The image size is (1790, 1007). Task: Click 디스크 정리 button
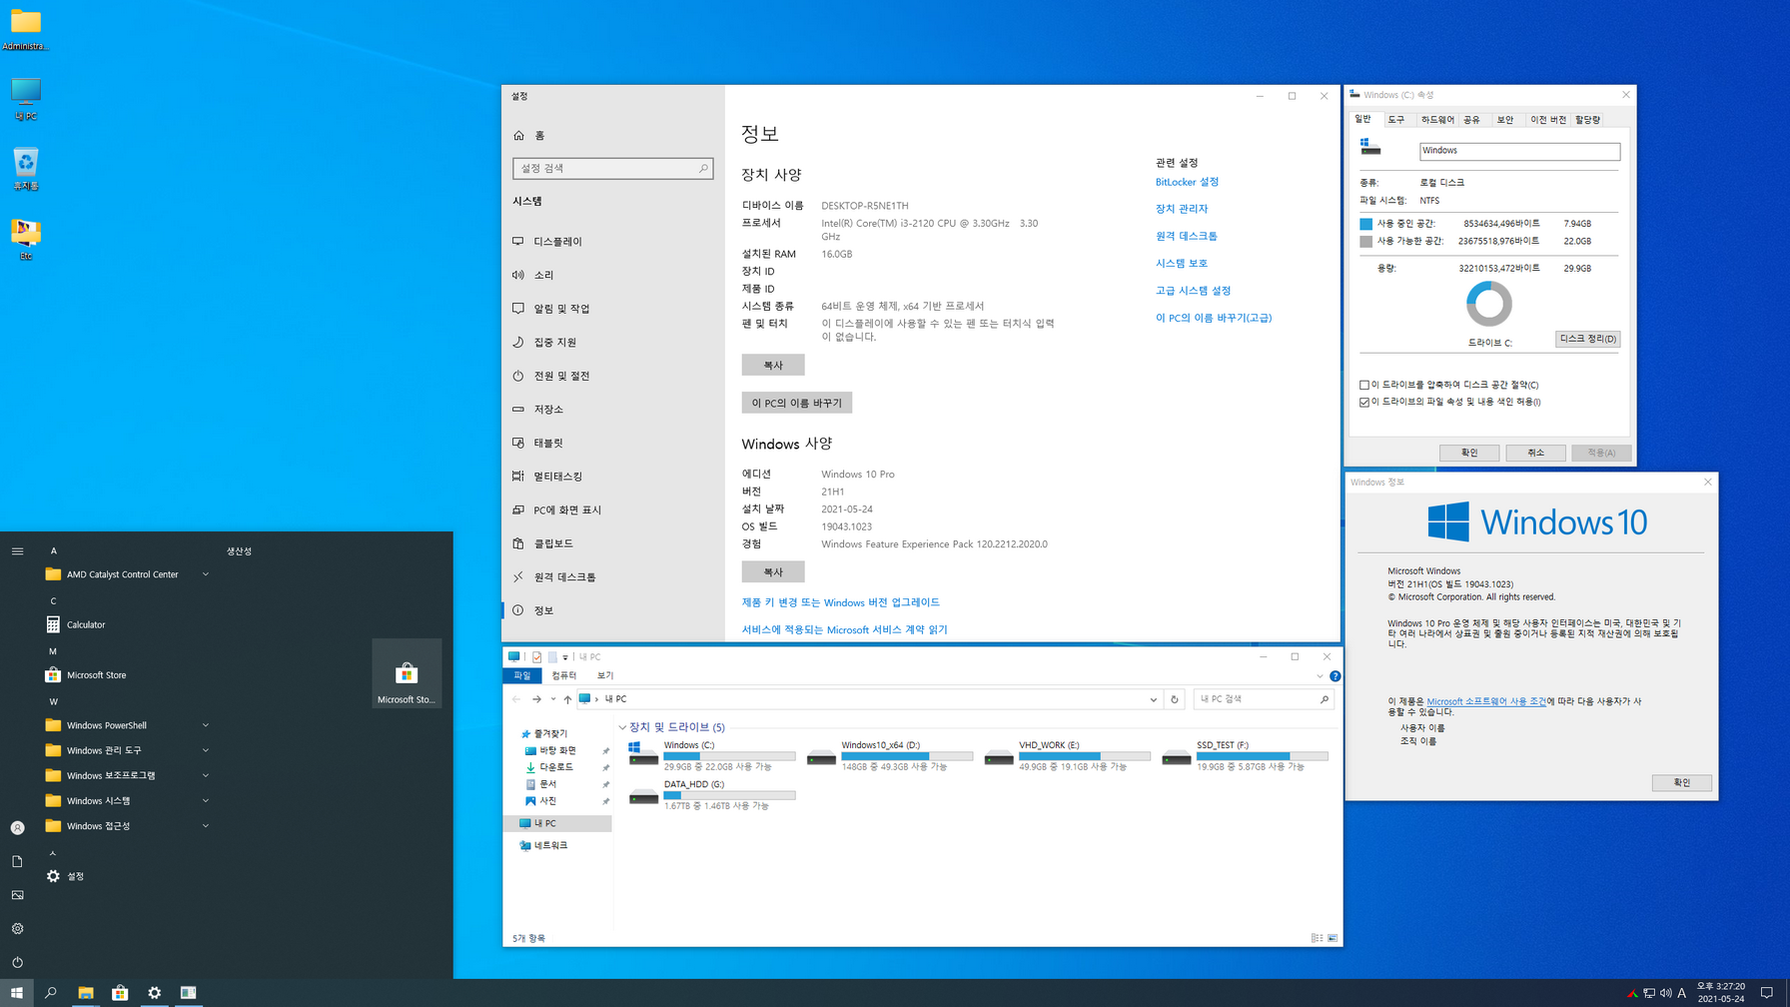tap(1587, 339)
